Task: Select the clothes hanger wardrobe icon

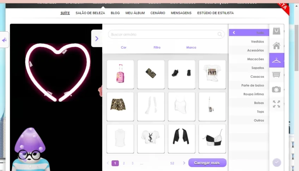Action: coord(276,61)
